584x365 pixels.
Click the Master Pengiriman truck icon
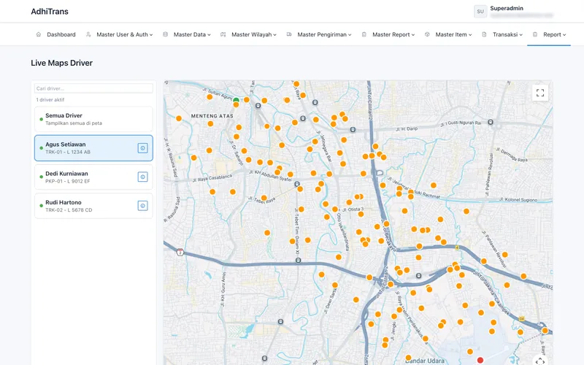[x=289, y=34]
